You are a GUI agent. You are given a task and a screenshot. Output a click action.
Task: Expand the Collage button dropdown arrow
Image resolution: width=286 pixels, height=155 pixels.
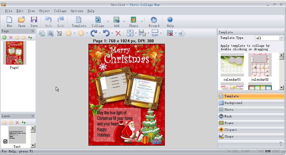(x=108, y=22)
